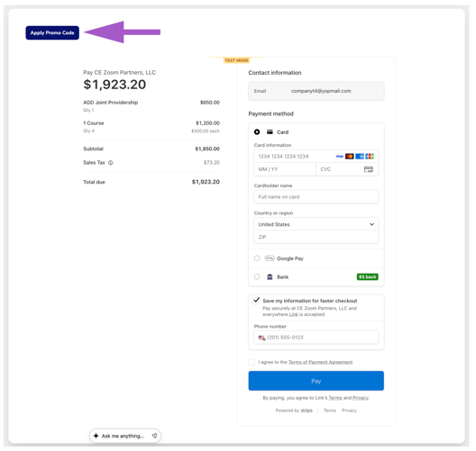Select the Google Pay radio button
The image size is (476, 451).
pos(257,258)
